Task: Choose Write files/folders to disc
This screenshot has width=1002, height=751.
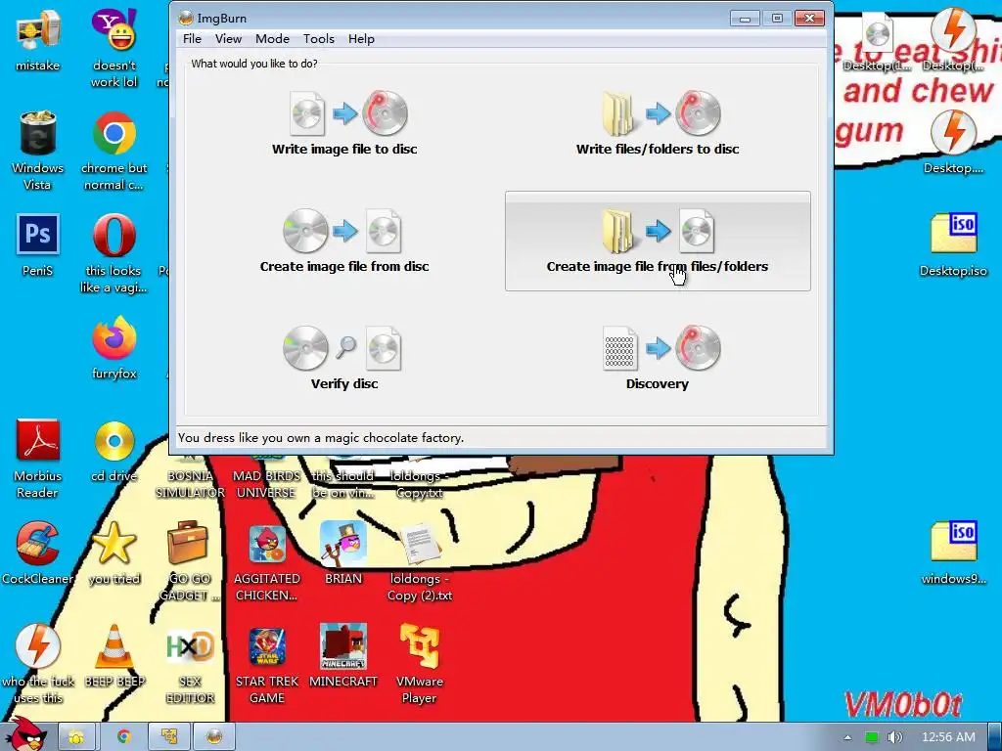Action: [658, 123]
